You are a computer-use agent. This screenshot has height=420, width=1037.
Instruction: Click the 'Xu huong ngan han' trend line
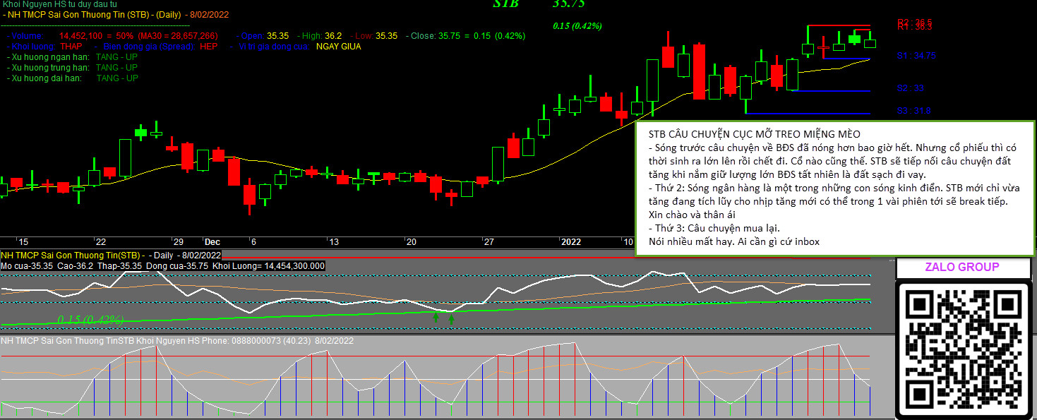pyautogui.click(x=49, y=57)
